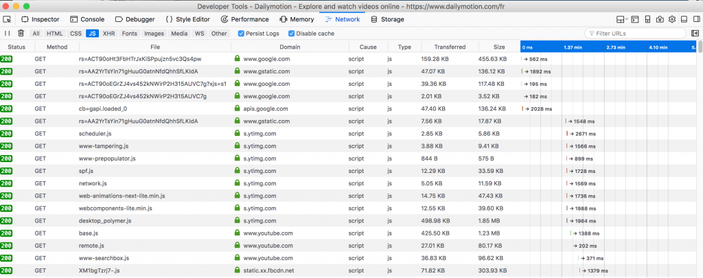Click lock icon for web-animations-next-lite.min.js
This screenshot has width=703, height=278.
237,196
